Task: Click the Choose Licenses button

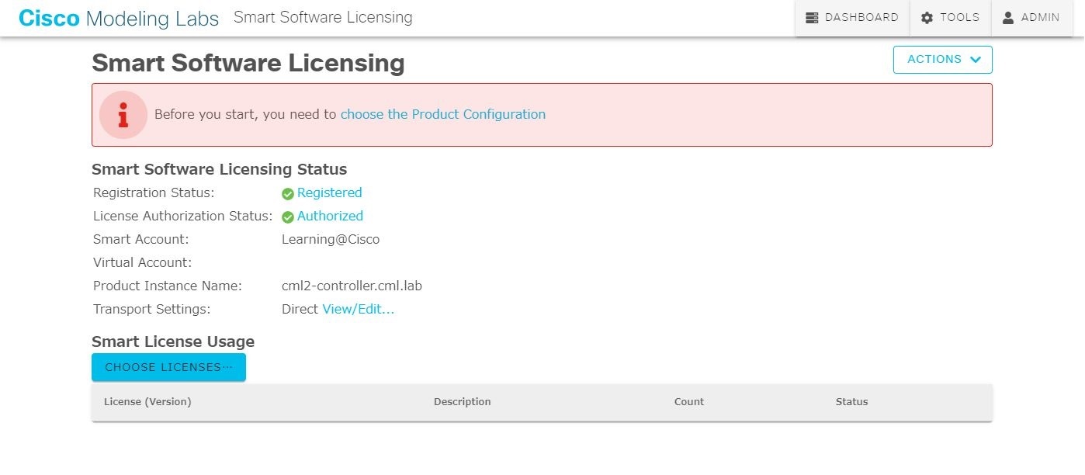Action: pos(168,367)
